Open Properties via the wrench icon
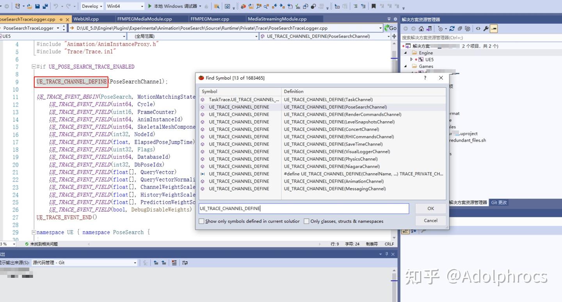This screenshot has height=302, width=562. pyautogui.click(x=486, y=28)
